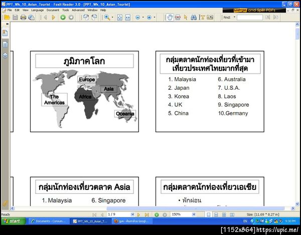This screenshot has height=235, width=301.
Task: Click the Email document icon
Action: [x=31, y=18]
